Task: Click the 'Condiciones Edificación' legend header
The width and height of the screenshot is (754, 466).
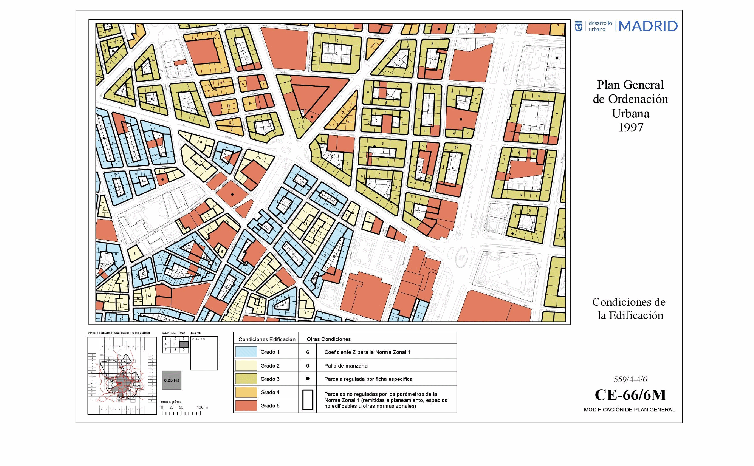Action: coord(267,339)
